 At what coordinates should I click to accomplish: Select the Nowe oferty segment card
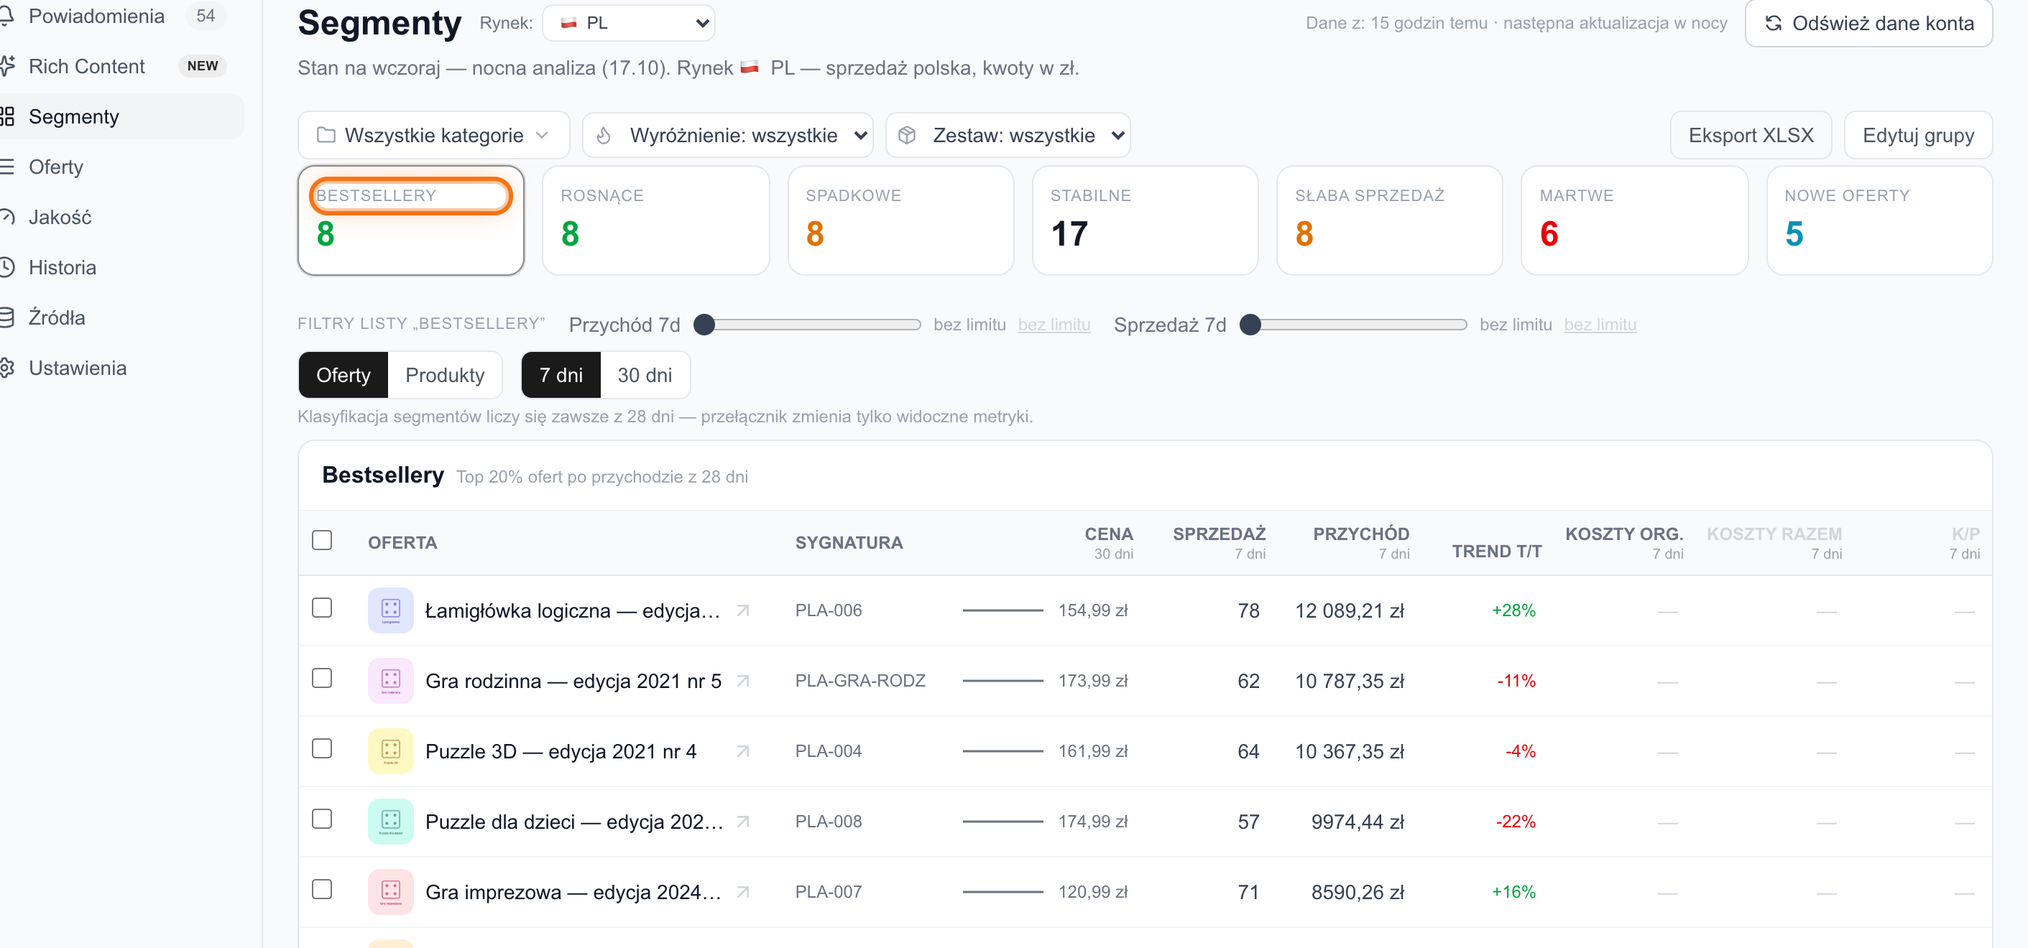tap(1879, 220)
